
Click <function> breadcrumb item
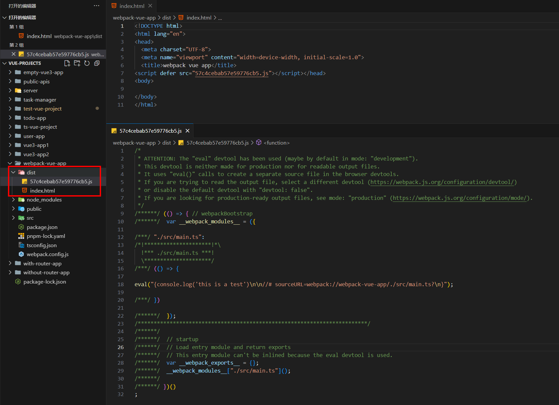(276, 143)
